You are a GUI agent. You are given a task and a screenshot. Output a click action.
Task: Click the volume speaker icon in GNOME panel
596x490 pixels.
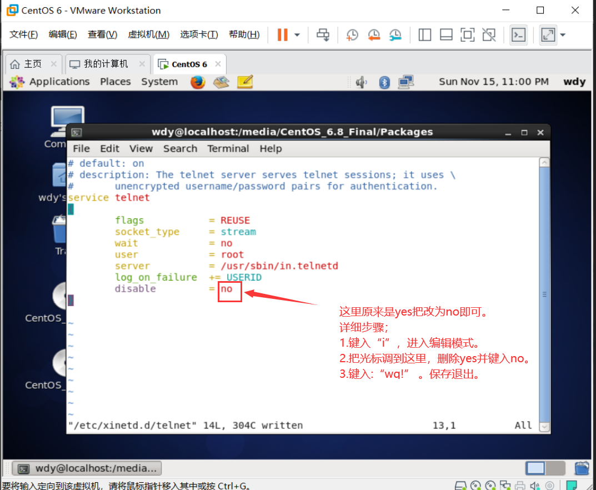(361, 82)
